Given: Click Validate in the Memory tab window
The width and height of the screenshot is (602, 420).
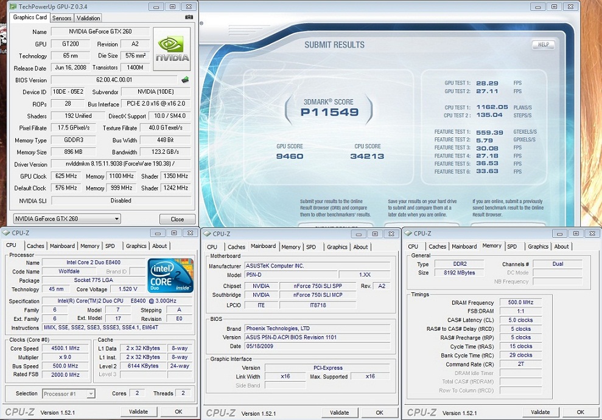Looking at the screenshot, I should (x=541, y=412).
